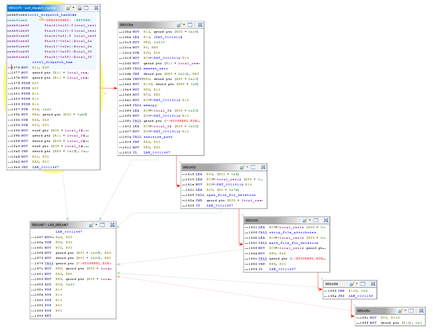Image resolution: width=433 pixels, height=332 pixels.
Task: Click the open_file_for_deletion call reference
Action: (231, 195)
